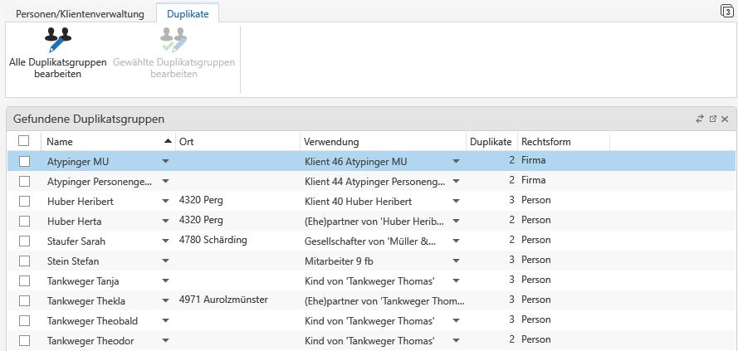Check the box for Huber Heribert
This screenshot has width=738, height=351.
(x=24, y=201)
